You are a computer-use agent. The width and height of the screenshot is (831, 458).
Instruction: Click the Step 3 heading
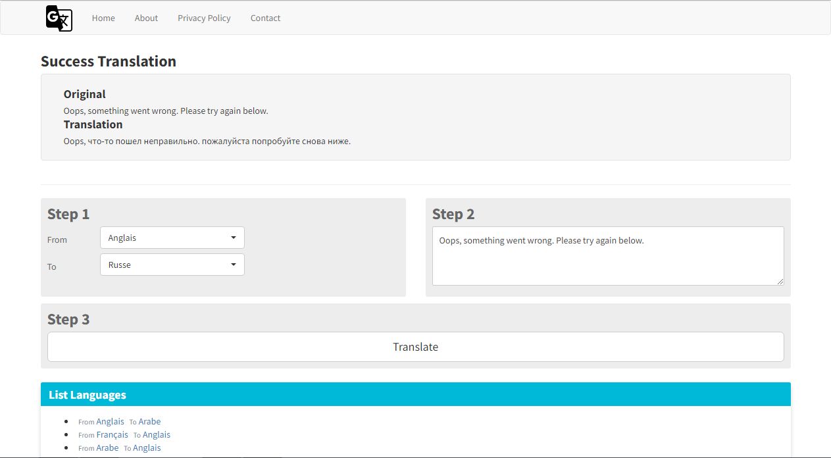point(68,319)
